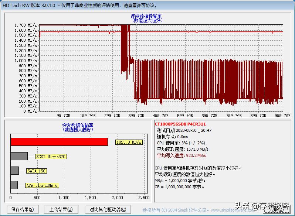Click the gray SCSI Ultra320 bar
Image resolution: width=295 pixels, height=216 pixels.
[x=19, y=156]
